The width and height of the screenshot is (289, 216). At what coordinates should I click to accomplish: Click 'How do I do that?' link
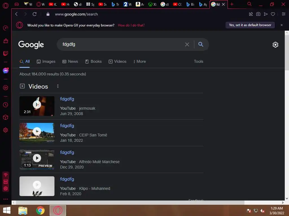click(x=131, y=25)
